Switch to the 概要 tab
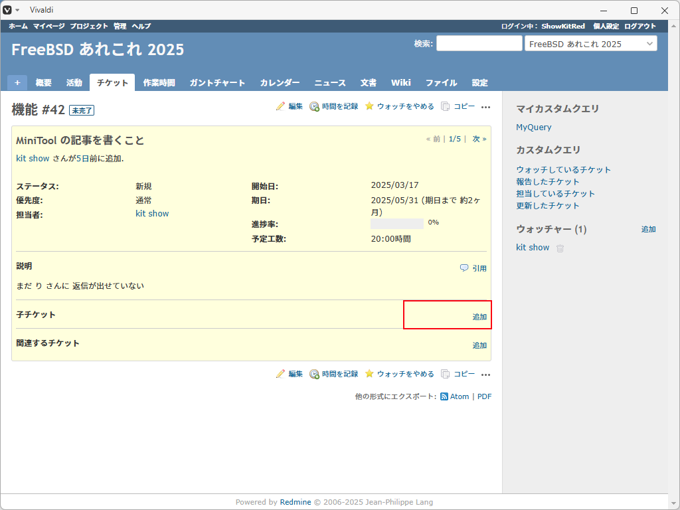This screenshot has height=510, width=680. click(x=43, y=82)
